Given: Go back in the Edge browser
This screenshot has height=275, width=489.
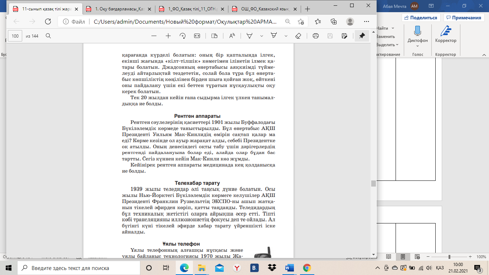Looking at the screenshot, I should 16,21.
